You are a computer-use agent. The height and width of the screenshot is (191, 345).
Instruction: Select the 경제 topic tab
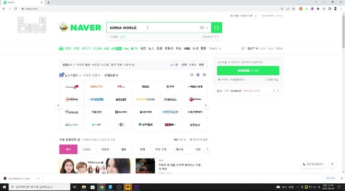(142, 149)
